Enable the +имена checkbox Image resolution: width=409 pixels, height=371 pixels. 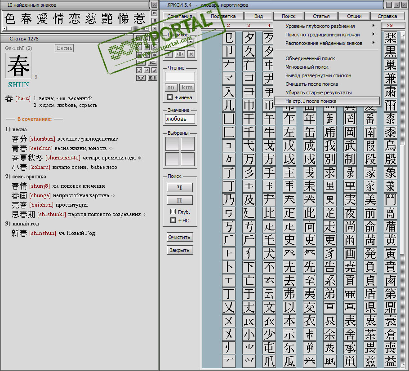[170, 97]
